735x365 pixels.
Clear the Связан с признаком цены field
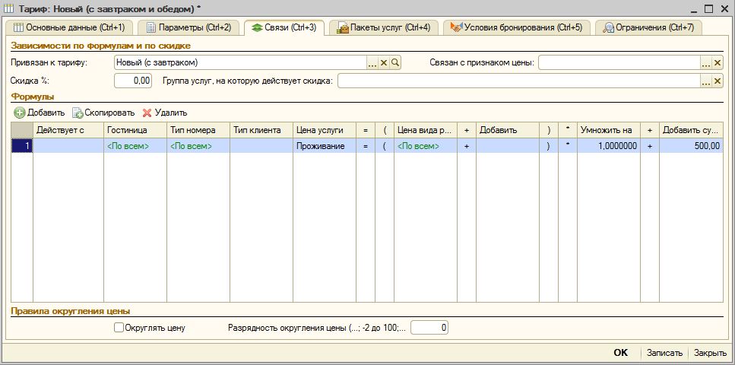tap(718, 63)
